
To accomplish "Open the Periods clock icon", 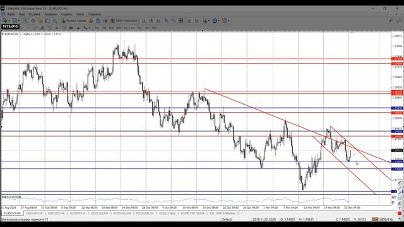I will point(215,21).
